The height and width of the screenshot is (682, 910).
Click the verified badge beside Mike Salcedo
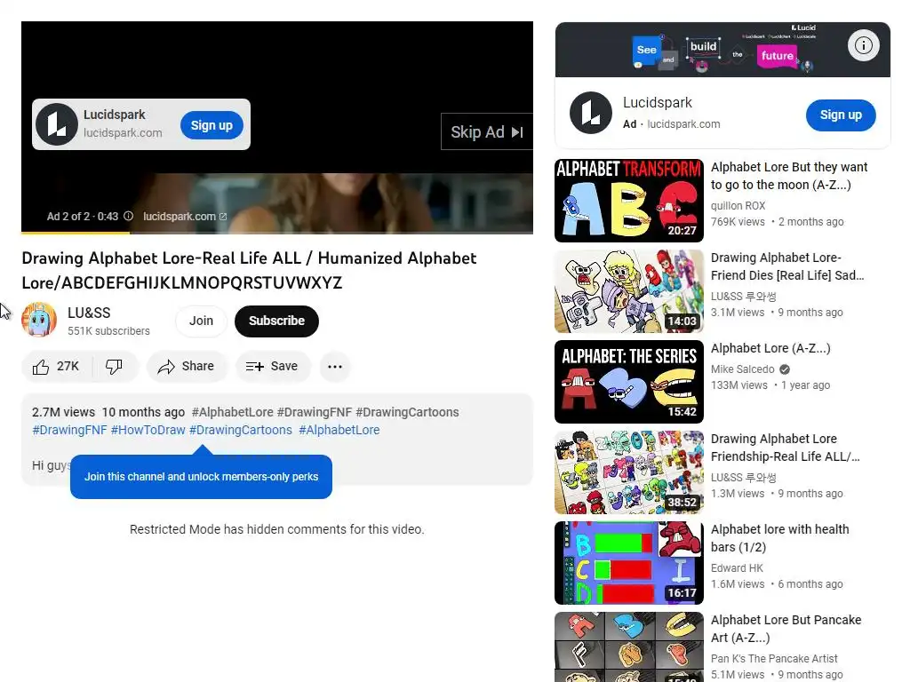point(785,369)
